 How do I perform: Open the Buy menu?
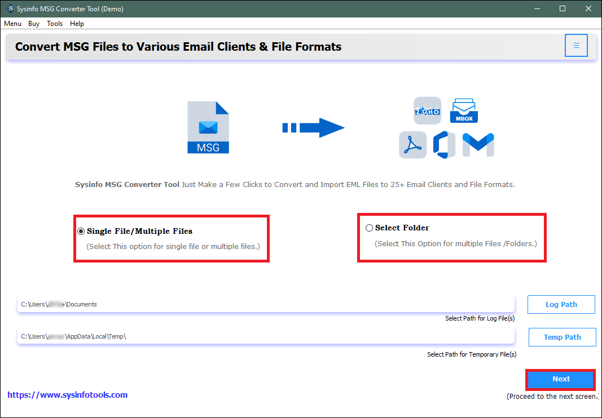(x=34, y=24)
